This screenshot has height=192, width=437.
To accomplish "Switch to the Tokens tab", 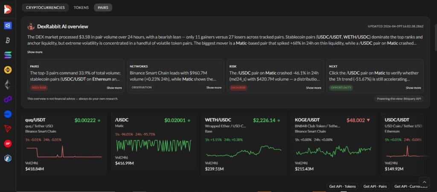I will click(81, 8).
